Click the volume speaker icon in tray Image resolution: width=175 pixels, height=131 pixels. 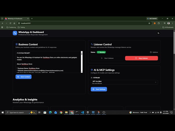pyautogui.click(x=158, y=112)
